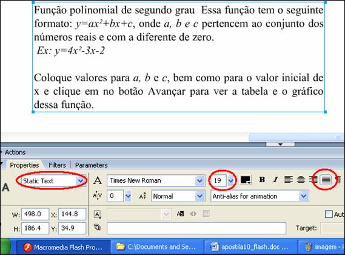The width and height of the screenshot is (345, 255).
Task: Open text fill color swatch
Action: tap(246, 180)
